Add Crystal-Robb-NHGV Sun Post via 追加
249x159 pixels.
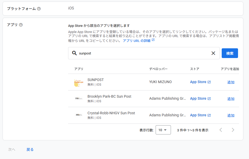coord(231,116)
